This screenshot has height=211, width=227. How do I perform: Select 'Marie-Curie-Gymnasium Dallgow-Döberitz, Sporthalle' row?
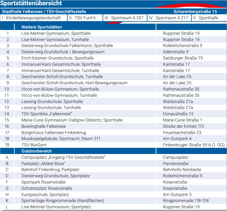click(x=113, y=120)
